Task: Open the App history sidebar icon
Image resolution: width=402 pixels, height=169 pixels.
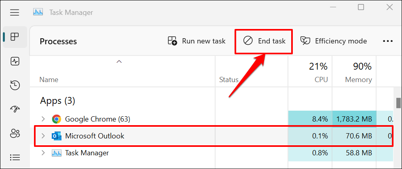Action: click(15, 85)
